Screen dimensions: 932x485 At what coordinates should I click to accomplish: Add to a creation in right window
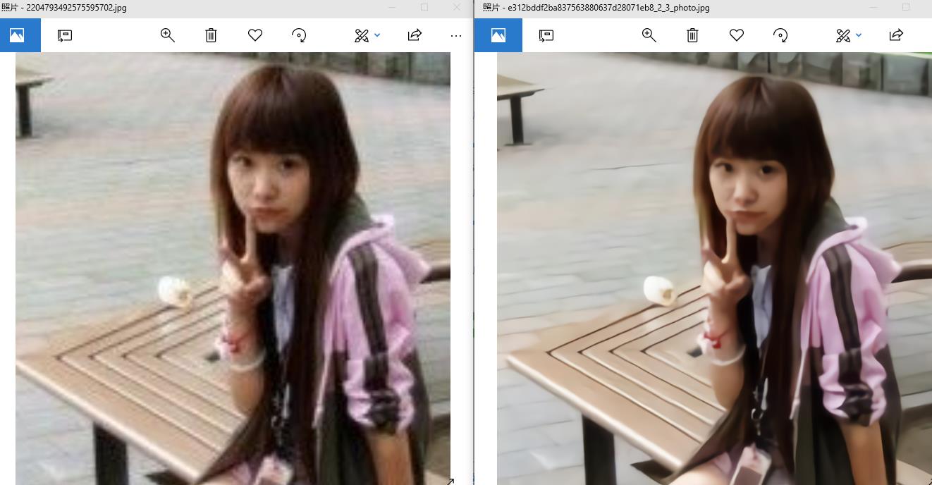coord(546,35)
